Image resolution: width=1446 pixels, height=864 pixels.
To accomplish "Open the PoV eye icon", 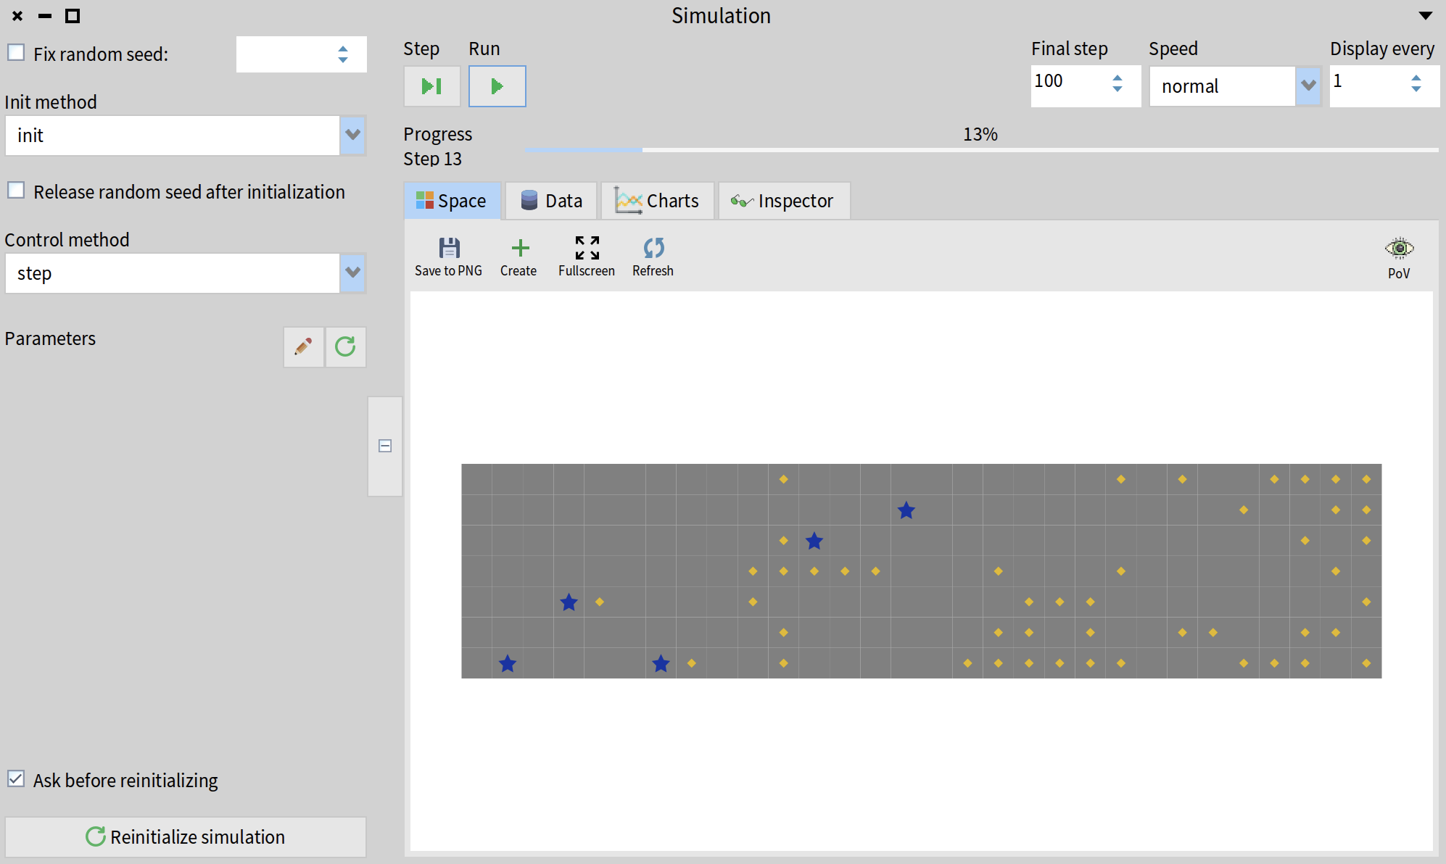I will pyautogui.click(x=1399, y=249).
